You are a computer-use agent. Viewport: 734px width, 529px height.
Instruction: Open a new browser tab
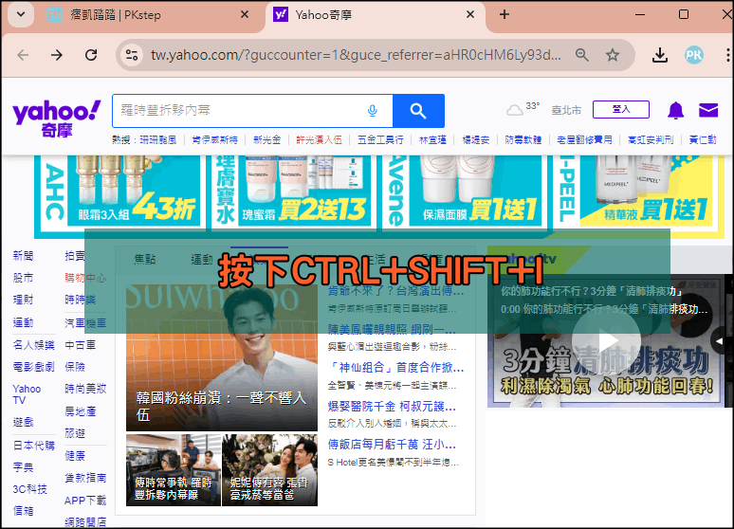[505, 14]
